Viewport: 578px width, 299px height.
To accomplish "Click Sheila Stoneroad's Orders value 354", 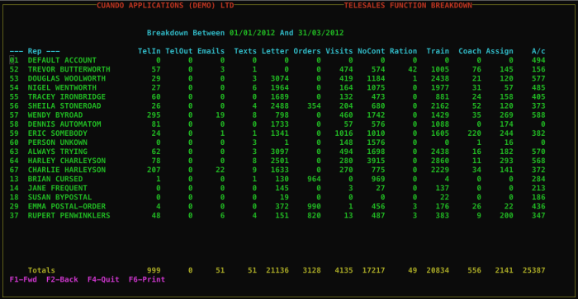I will point(315,106).
